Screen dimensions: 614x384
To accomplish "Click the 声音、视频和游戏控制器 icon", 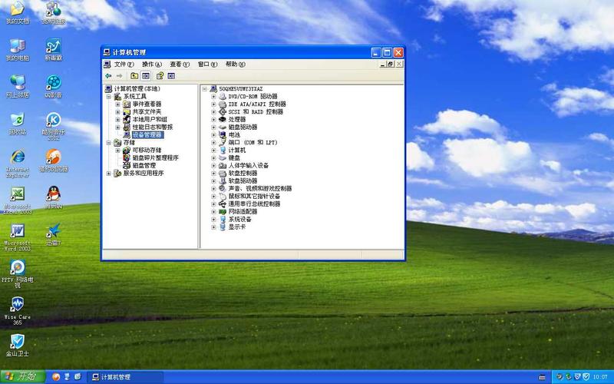I will 223,188.
